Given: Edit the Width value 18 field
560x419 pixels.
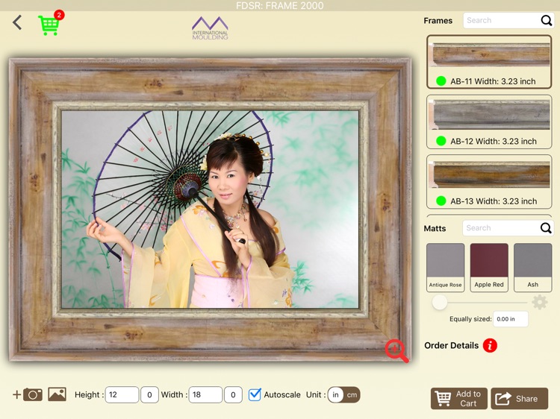Looking at the screenshot, I should [x=205, y=394].
